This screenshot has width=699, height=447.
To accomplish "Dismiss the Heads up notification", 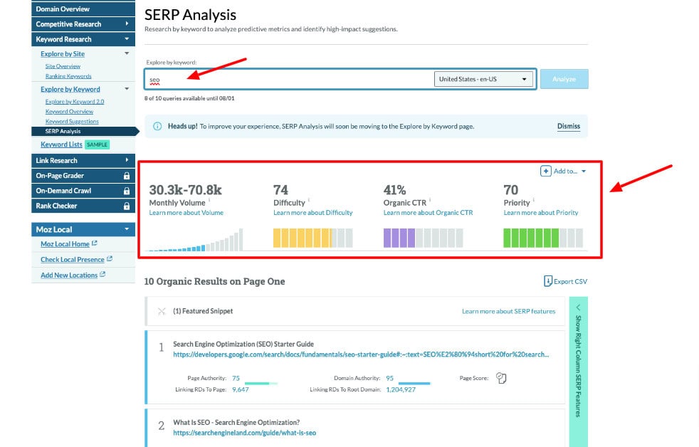I will pos(568,126).
